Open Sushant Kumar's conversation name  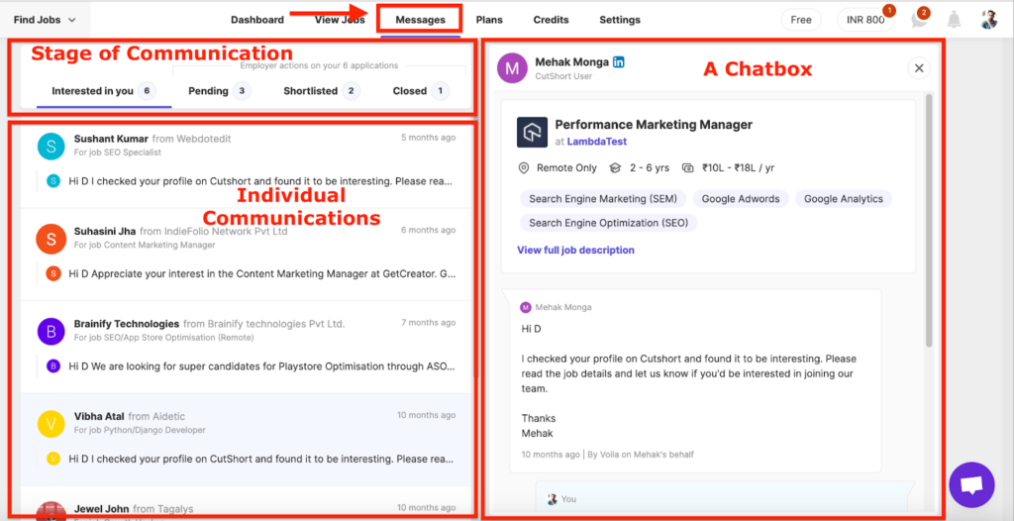(x=111, y=139)
